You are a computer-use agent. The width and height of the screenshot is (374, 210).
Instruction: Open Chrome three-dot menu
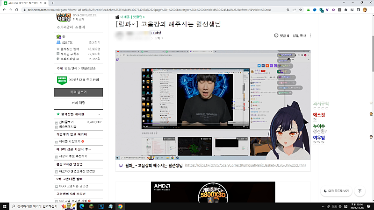coord(371,10)
